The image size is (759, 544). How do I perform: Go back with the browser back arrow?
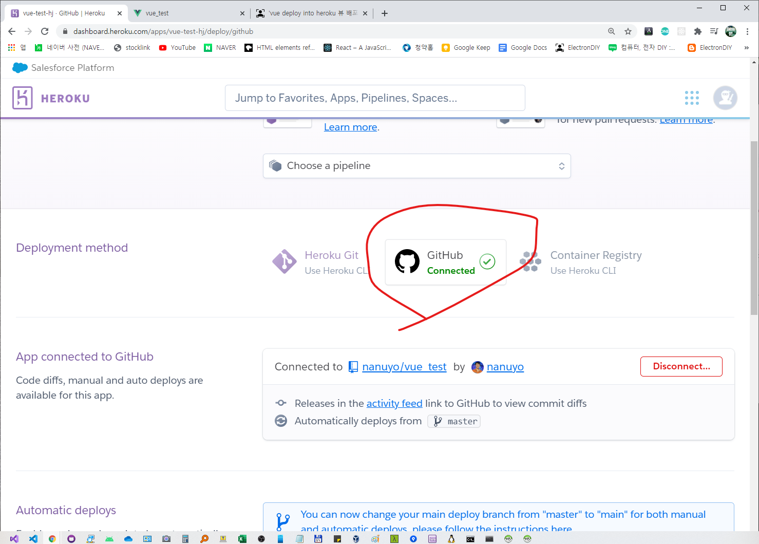tap(12, 31)
